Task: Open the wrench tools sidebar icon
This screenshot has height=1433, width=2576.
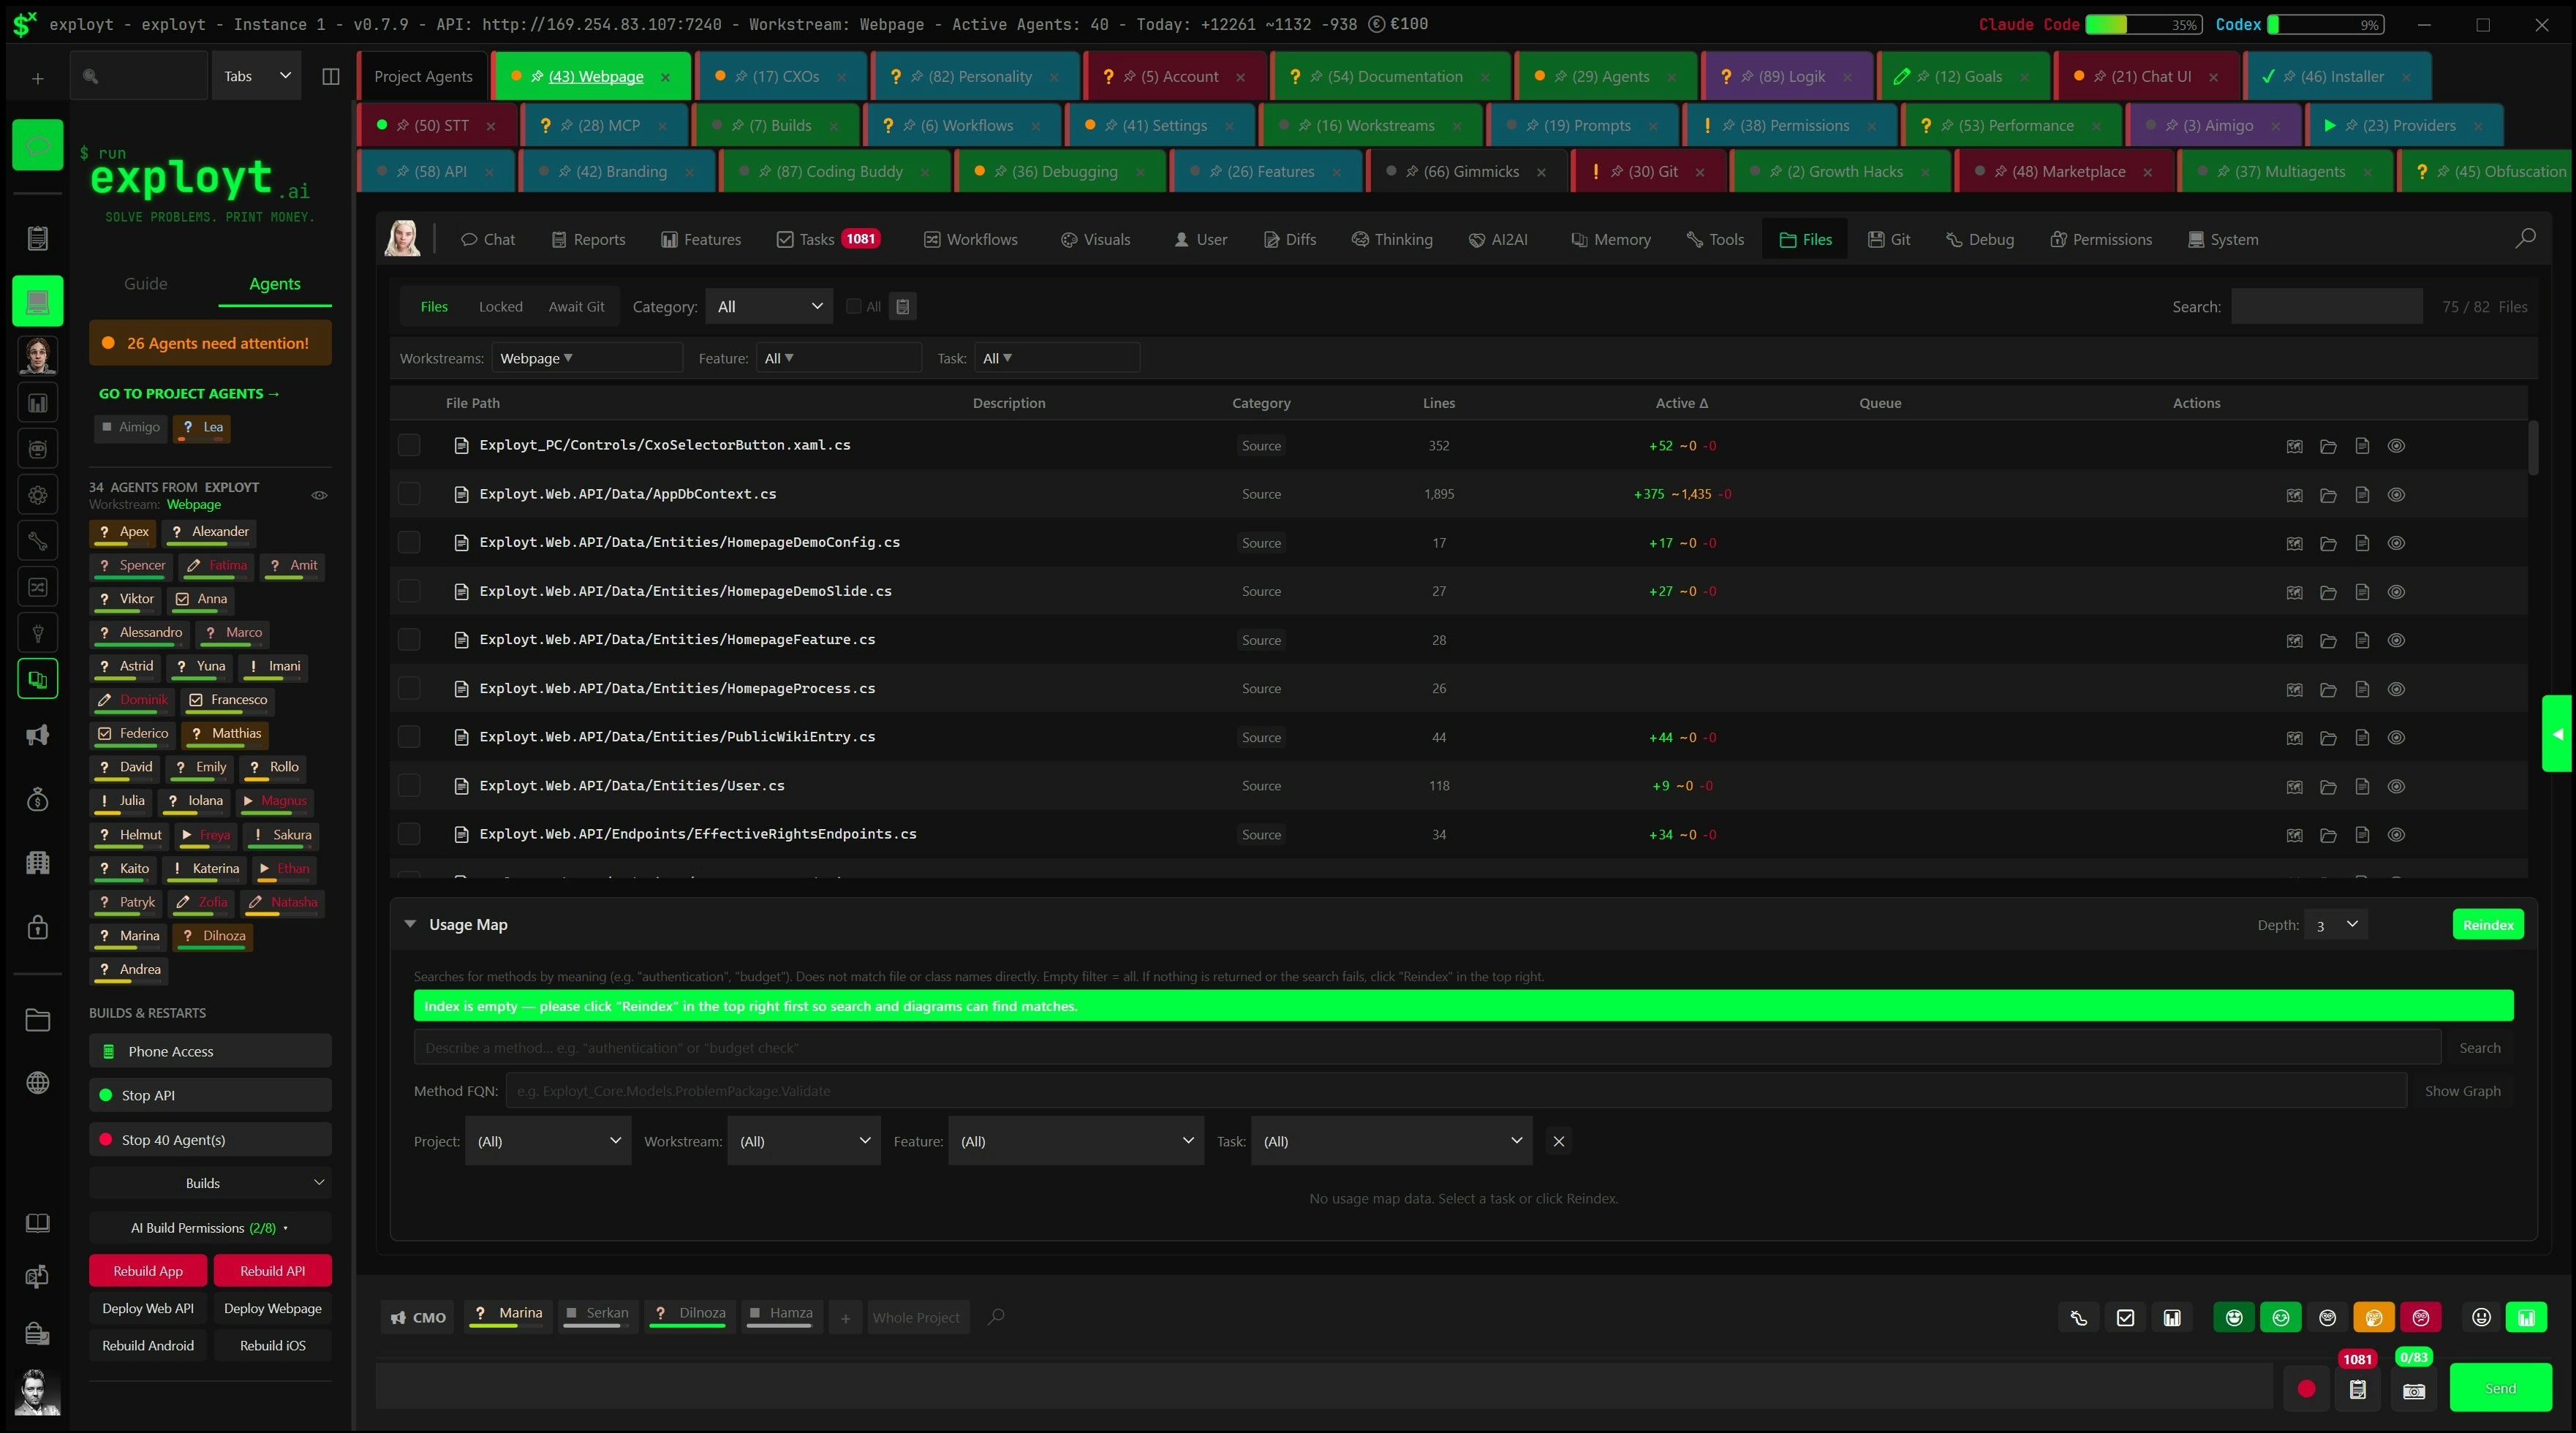Action: point(37,541)
